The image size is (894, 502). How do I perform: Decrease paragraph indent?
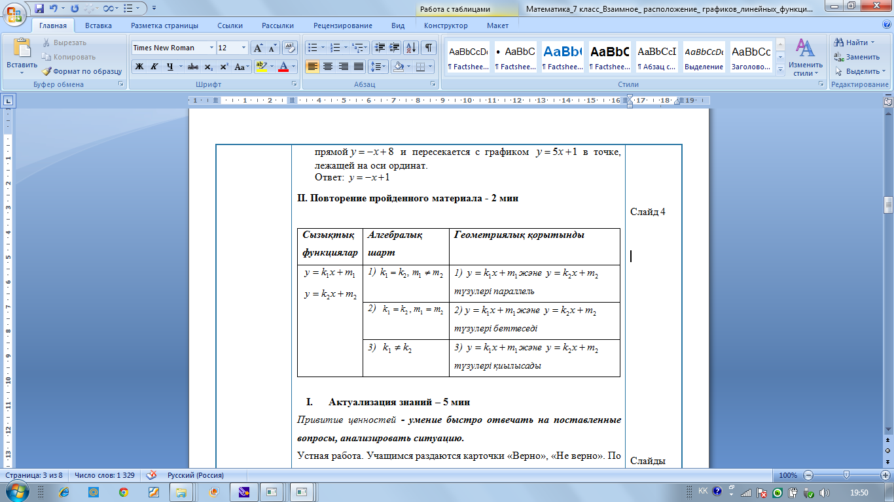pyautogui.click(x=380, y=48)
